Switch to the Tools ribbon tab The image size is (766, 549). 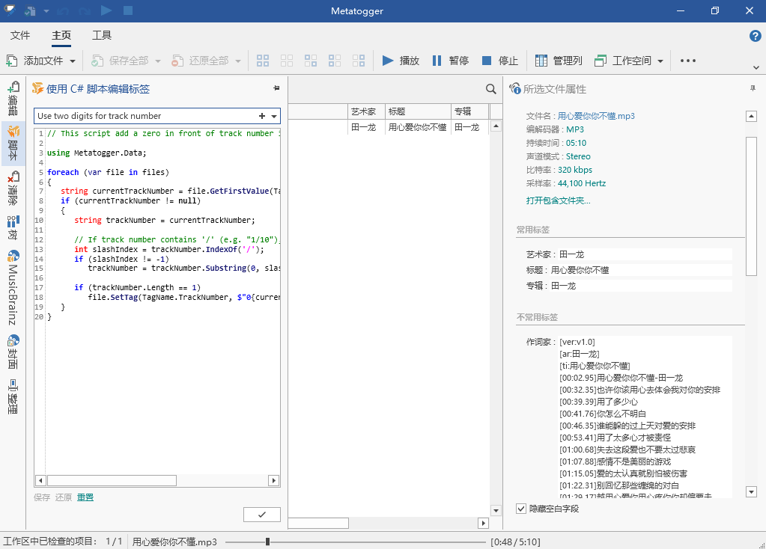pyautogui.click(x=102, y=35)
